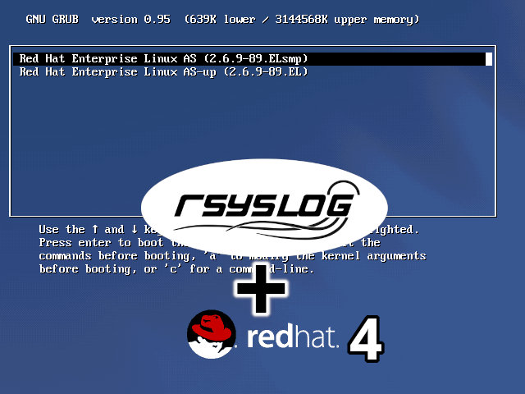Click the "before booting, or 'c' for a" help line
The height and width of the screenshot is (394, 525).
click(x=176, y=269)
